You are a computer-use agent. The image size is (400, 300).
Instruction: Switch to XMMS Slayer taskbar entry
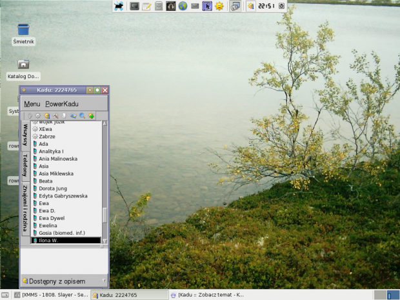(x=51, y=295)
